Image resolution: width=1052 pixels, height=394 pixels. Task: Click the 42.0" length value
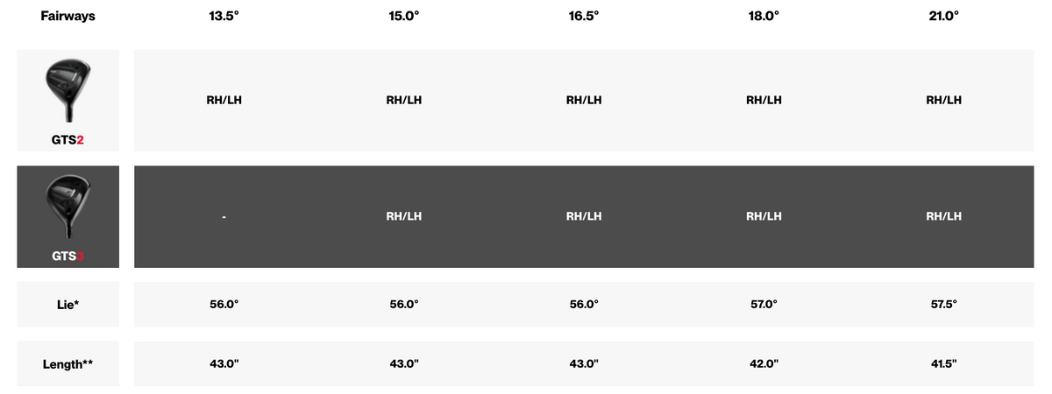coord(764,363)
